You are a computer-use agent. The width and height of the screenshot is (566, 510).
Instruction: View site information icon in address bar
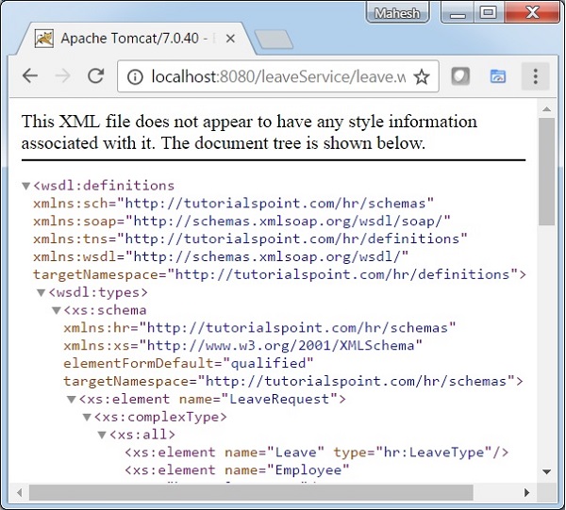tap(135, 76)
